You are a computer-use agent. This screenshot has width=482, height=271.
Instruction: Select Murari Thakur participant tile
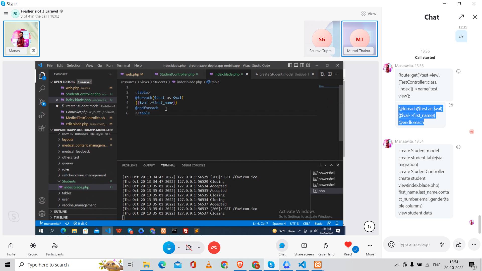pyautogui.click(x=359, y=39)
